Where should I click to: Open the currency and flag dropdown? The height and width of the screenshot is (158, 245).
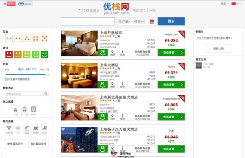tap(237, 3)
